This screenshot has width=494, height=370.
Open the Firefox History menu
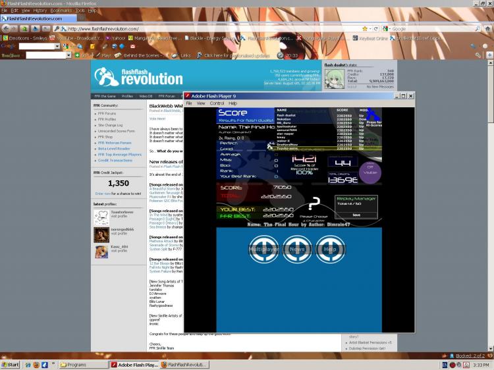40,11
